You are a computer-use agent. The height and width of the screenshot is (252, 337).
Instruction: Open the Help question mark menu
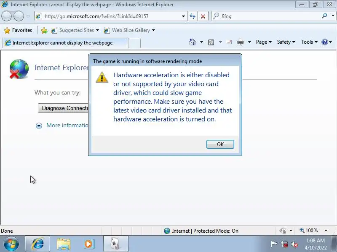click(x=326, y=42)
